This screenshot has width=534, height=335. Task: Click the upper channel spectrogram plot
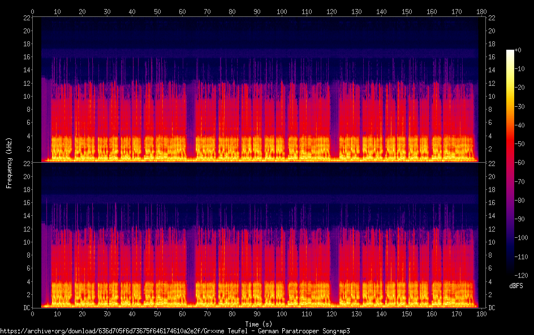click(259, 89)
